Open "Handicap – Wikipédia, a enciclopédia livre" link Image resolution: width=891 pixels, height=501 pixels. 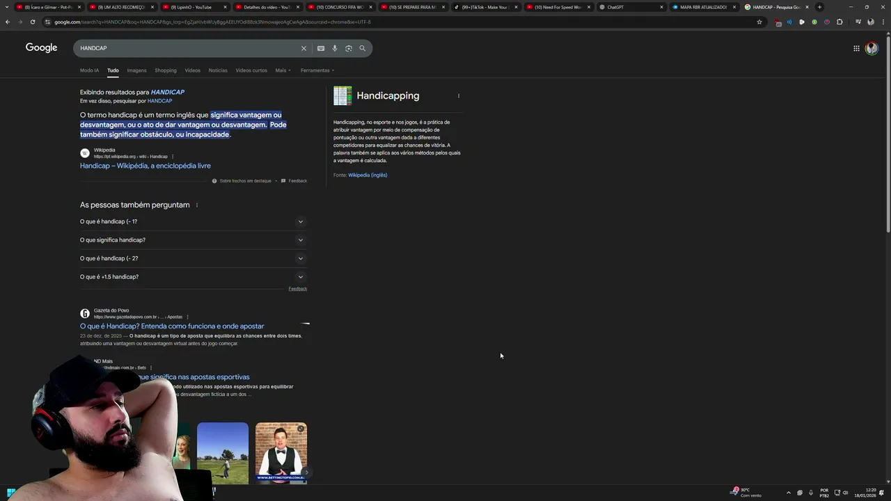click(x=145, y=166)
